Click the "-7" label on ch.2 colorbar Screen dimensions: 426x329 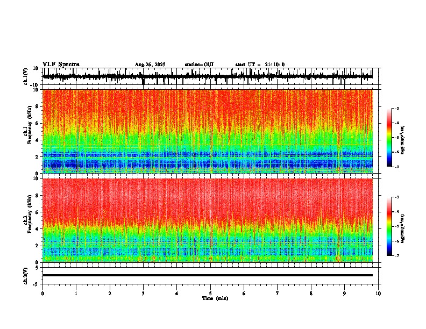(x=397, y=255)
